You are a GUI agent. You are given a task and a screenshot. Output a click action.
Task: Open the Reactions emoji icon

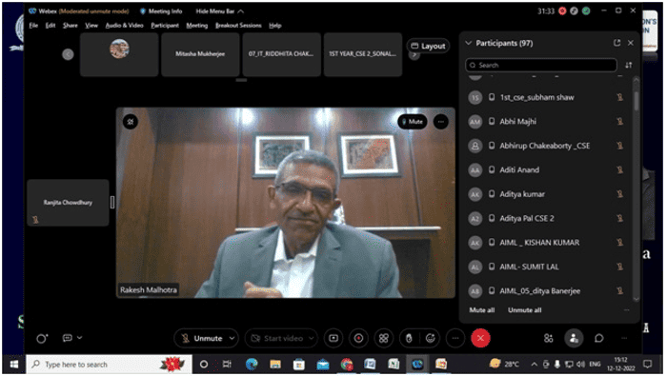click(x=430, y=339)
